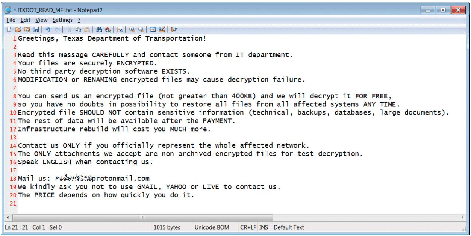Zoom in with the magnifier plus icon
Image resolution: width=471 pixels, height=236 pixels.
(132, 29)
